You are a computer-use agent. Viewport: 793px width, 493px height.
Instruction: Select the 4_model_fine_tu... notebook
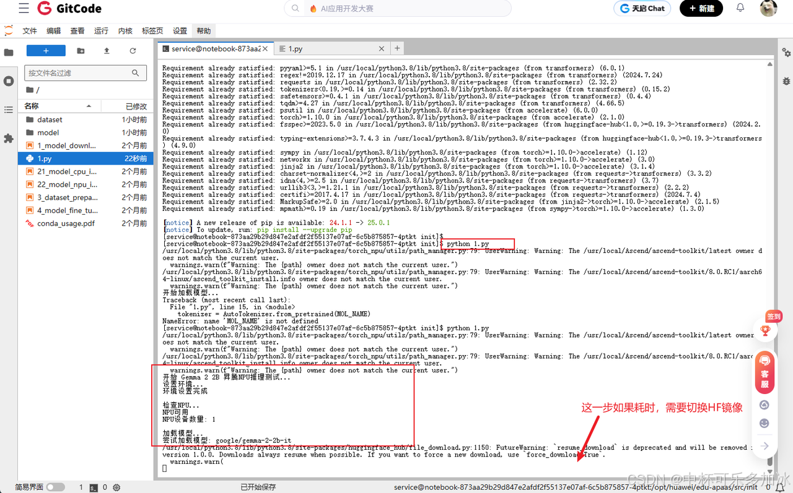click(86, 210)
